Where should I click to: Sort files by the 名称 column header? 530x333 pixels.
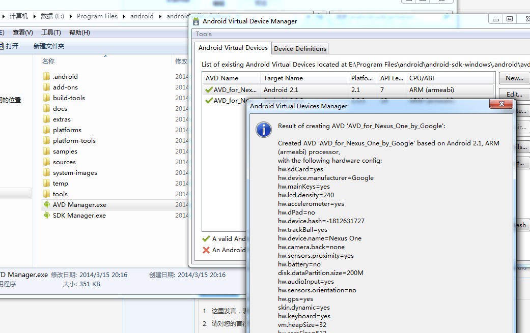(x=48, y=61)
